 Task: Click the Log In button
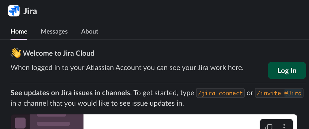click(287, 71)
